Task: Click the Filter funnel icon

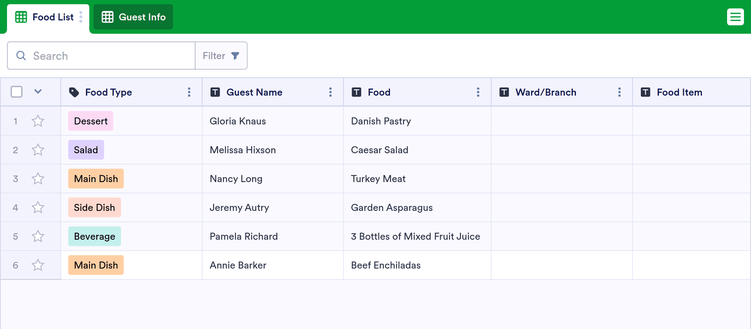Action: coord(235,56)
